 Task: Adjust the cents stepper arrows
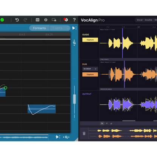(x=68, y=28)
